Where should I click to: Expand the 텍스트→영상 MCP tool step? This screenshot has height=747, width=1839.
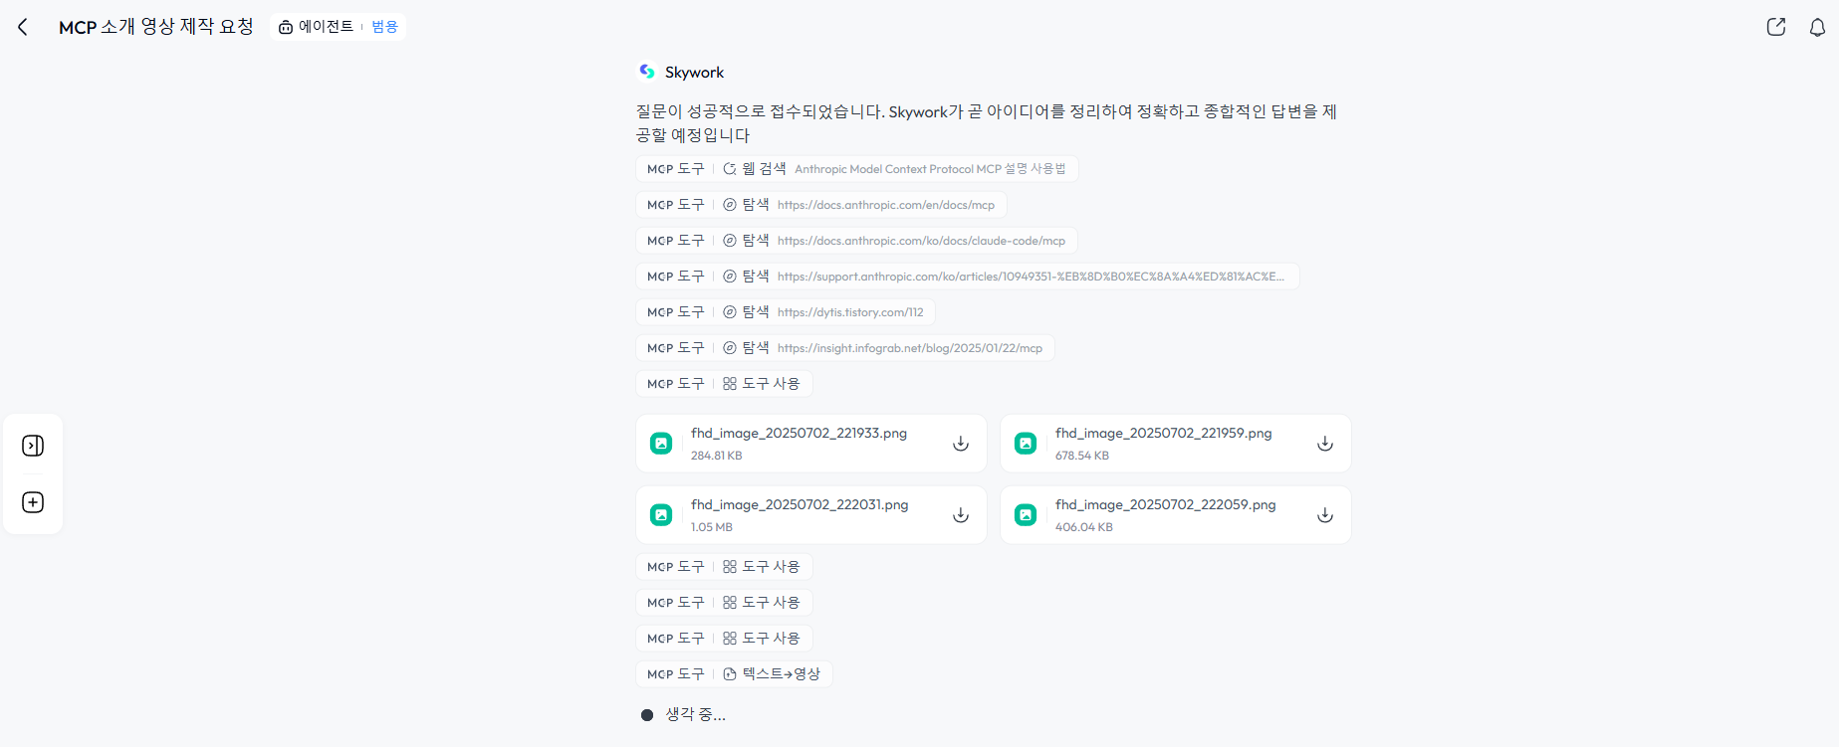(x=734, y=674)
